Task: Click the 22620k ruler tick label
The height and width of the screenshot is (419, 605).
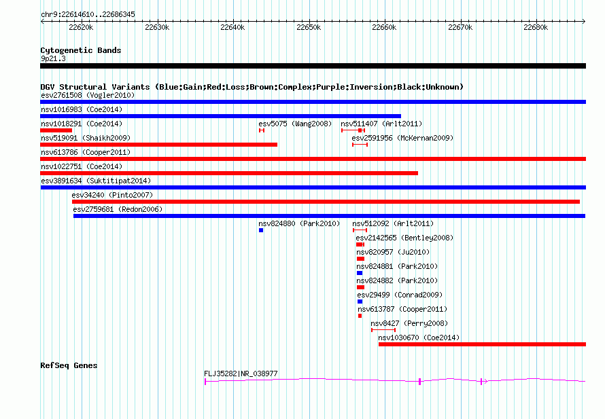Action: tap(81, 27)
